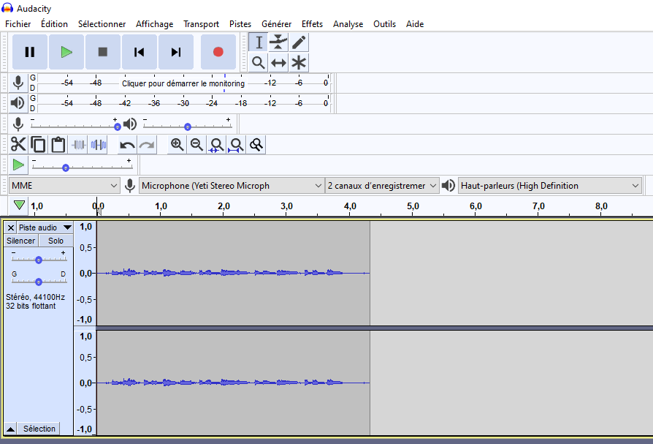Open the MME audio host dropdown

tap(64, 186)
